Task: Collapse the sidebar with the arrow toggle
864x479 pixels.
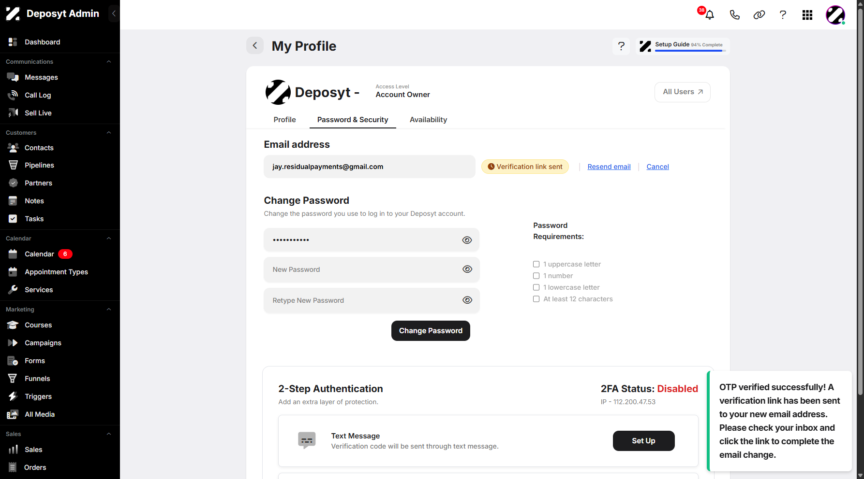Action: click(114, 14)
